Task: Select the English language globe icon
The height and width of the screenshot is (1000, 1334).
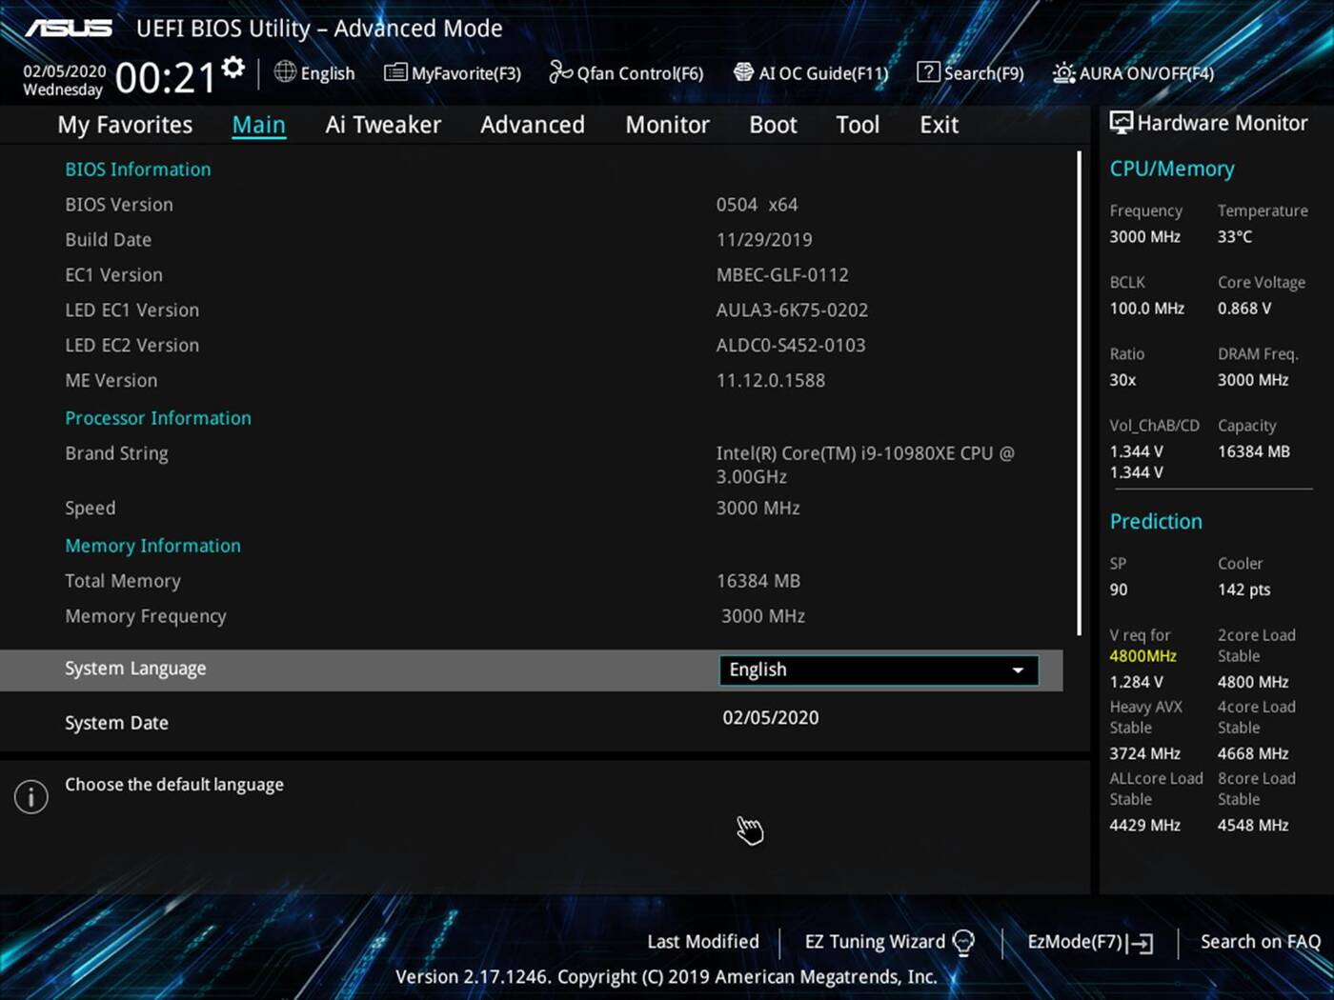Action: pos(284,72)
